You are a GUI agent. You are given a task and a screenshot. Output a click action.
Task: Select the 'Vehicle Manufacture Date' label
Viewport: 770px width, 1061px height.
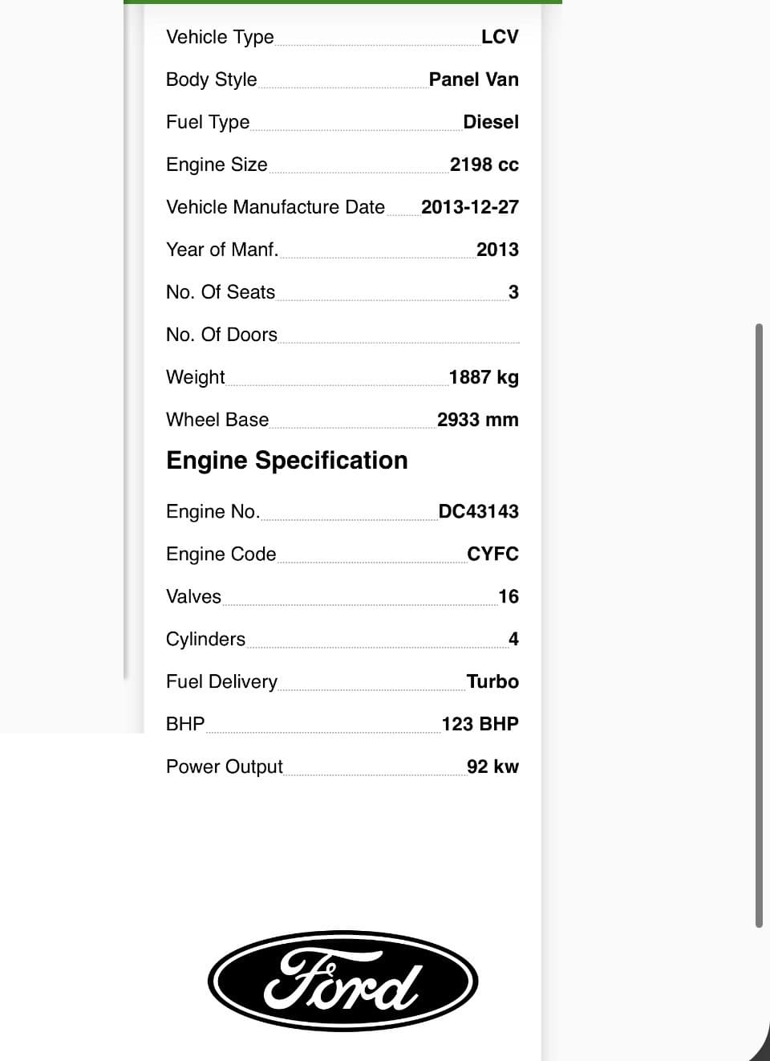tap(276, 207)
